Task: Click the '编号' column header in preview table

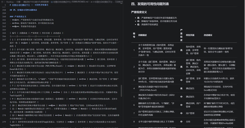Action: point(134,35)
